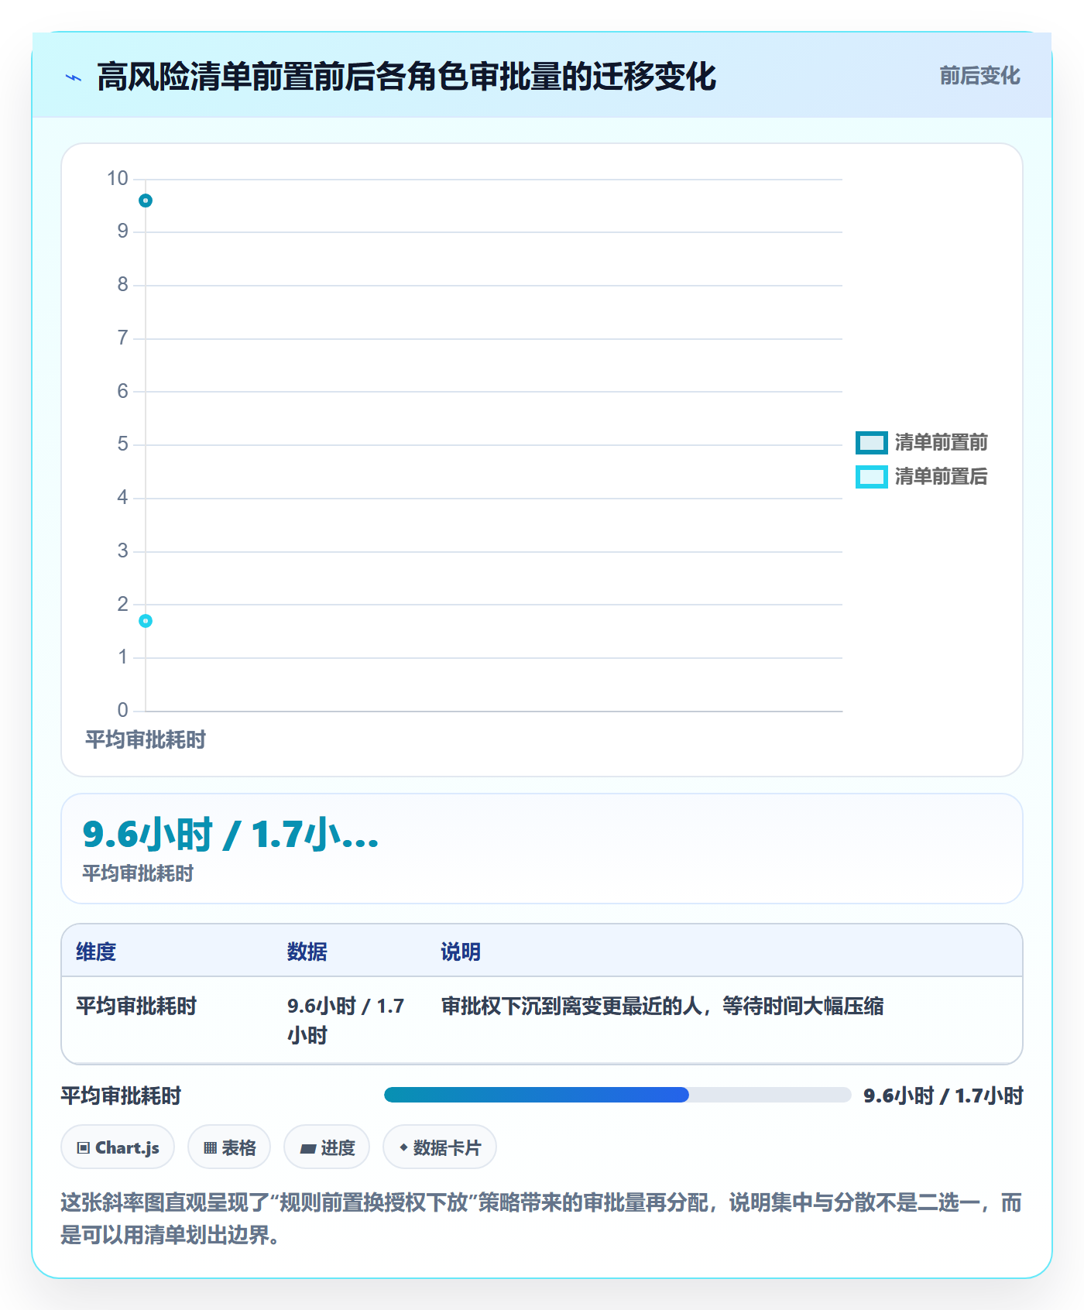Screen dimensions: 1084x1310
Task: Click the card title 高风险清单前置前后各角色审批量的迁移变化
Action: pyautogui.click(x=406, y=77)
